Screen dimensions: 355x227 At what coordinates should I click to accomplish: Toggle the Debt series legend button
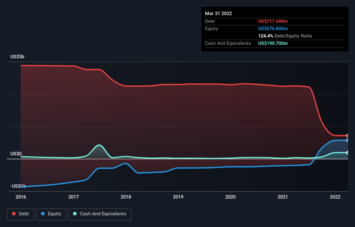tap(21, 214)
